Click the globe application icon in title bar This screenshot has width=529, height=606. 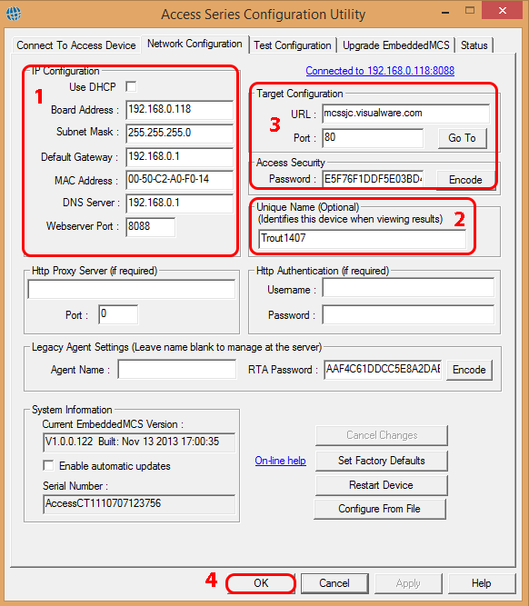pyautogui.click(x=14, y=14)
